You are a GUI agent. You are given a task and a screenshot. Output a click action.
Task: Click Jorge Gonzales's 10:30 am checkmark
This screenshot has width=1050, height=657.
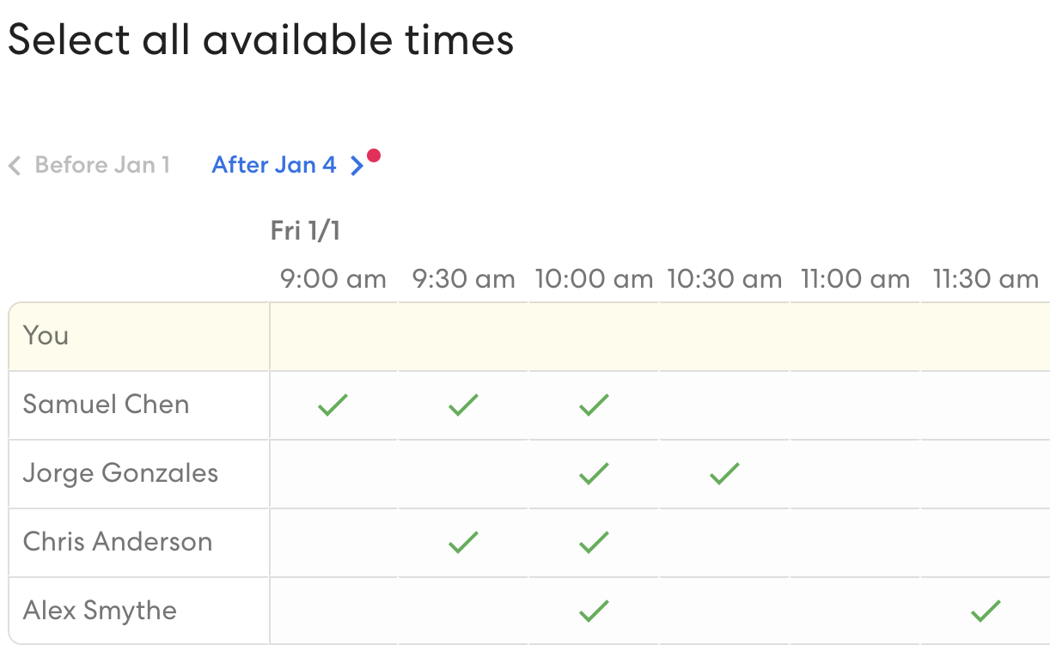coord(724,473)
